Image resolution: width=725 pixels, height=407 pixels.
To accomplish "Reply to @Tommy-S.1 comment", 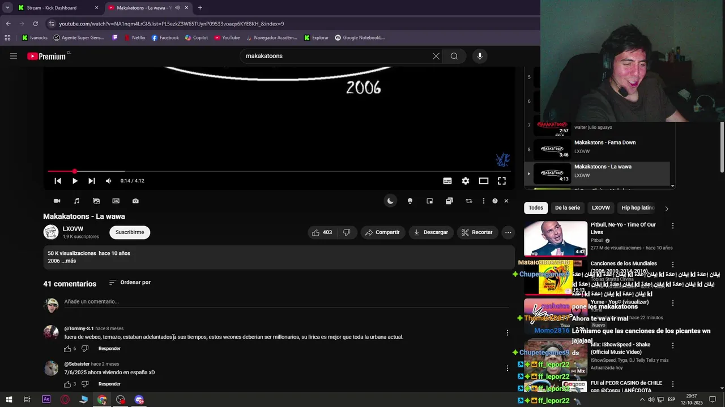I will coord(109,349).
